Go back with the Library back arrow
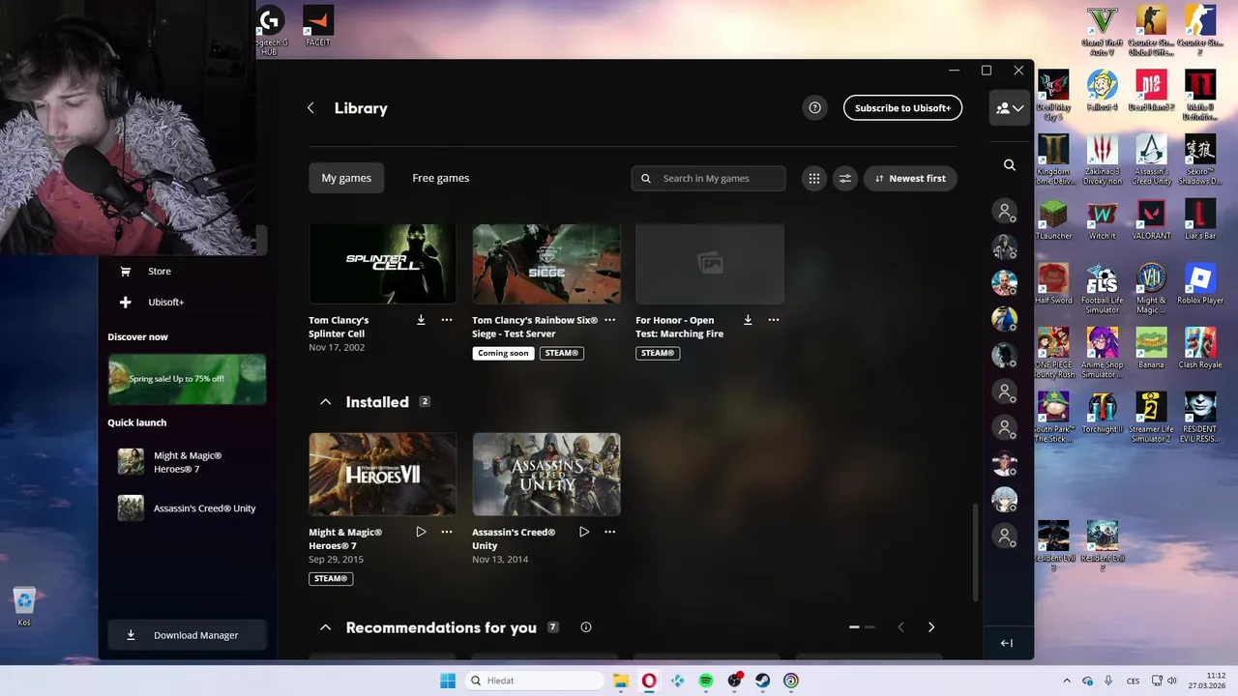Screen dimensions: 1238x696 [310, 108]
